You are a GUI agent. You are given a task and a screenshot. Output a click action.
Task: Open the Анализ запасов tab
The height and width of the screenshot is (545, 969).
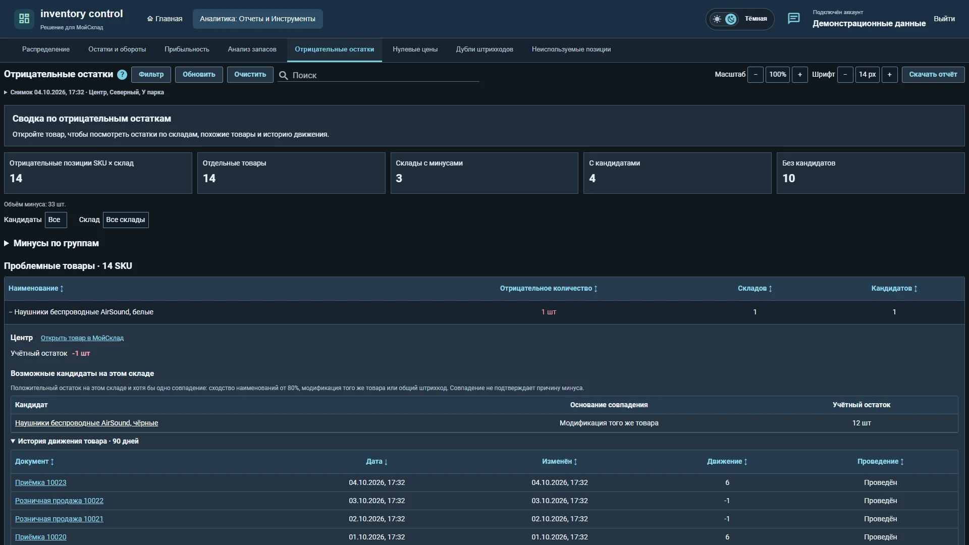252,49
